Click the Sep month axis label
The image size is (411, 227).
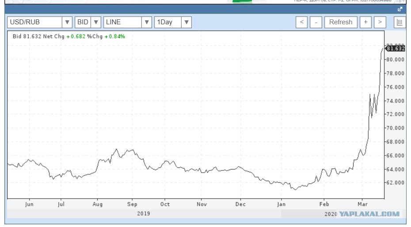132,204
